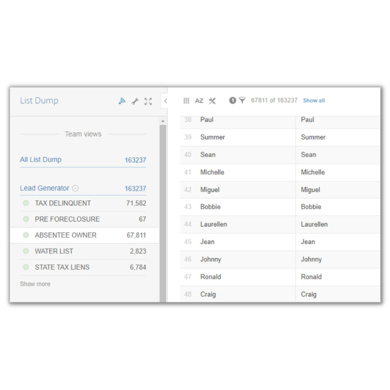This screenshot has width=390, height=390.
Task: Click the broadcast icon in the List Dump header
Action: click(x=122, y=101)
